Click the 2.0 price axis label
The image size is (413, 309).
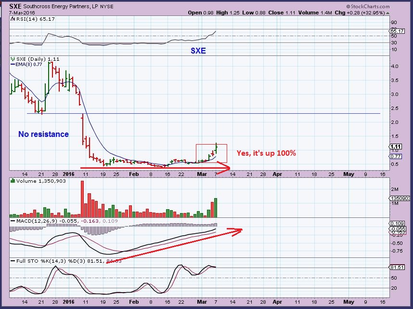[x=395, y=122]
